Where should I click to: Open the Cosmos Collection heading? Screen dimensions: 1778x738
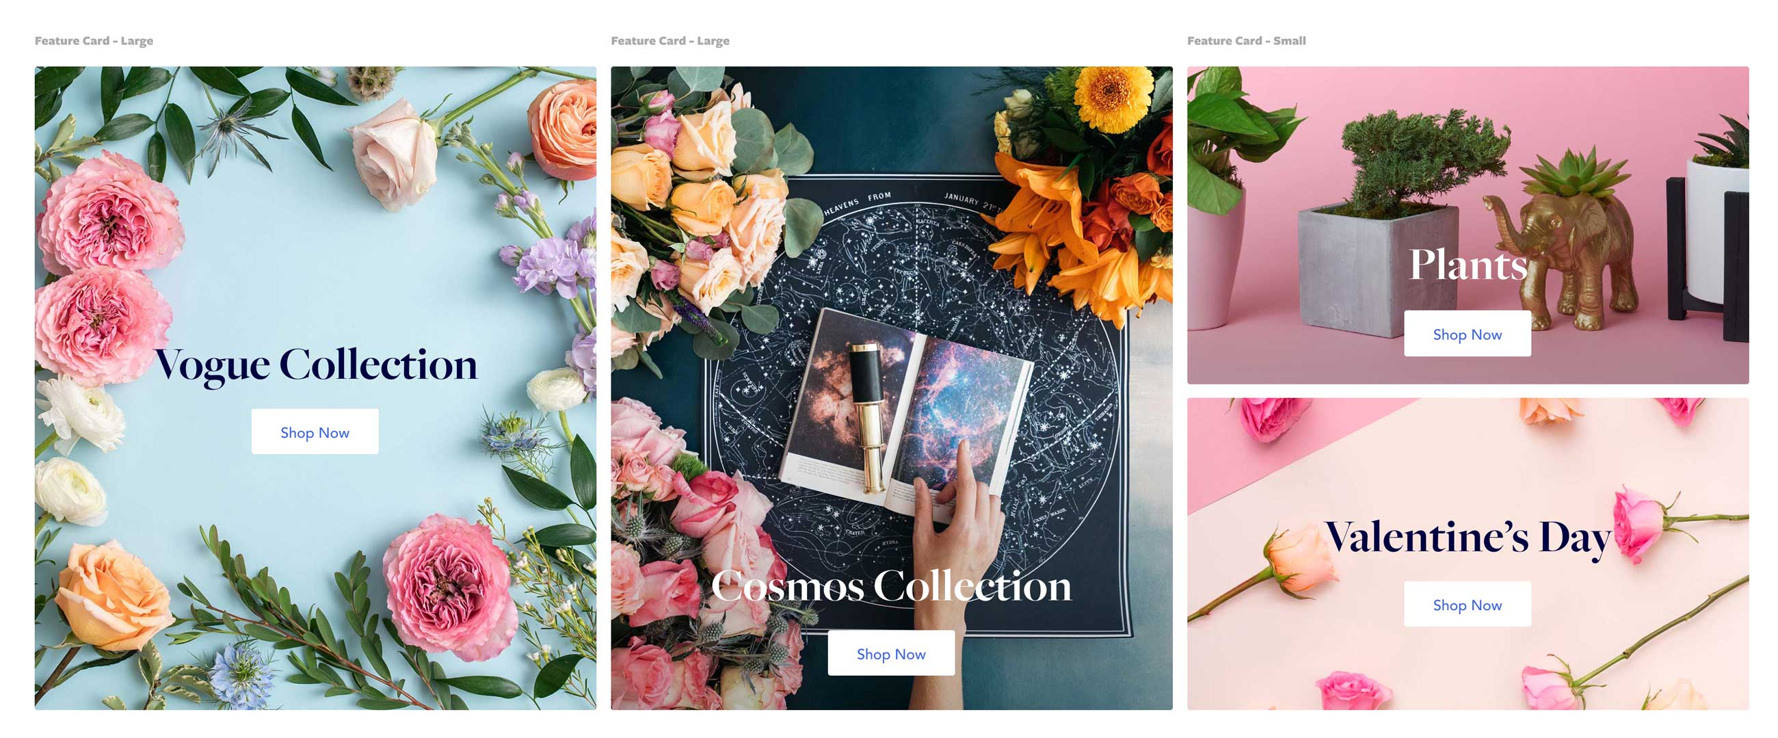[891, 585]
